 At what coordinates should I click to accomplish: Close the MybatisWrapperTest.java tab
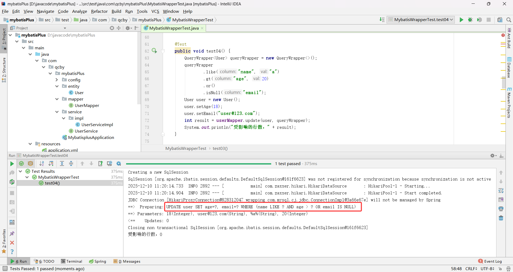coord(202,28)
